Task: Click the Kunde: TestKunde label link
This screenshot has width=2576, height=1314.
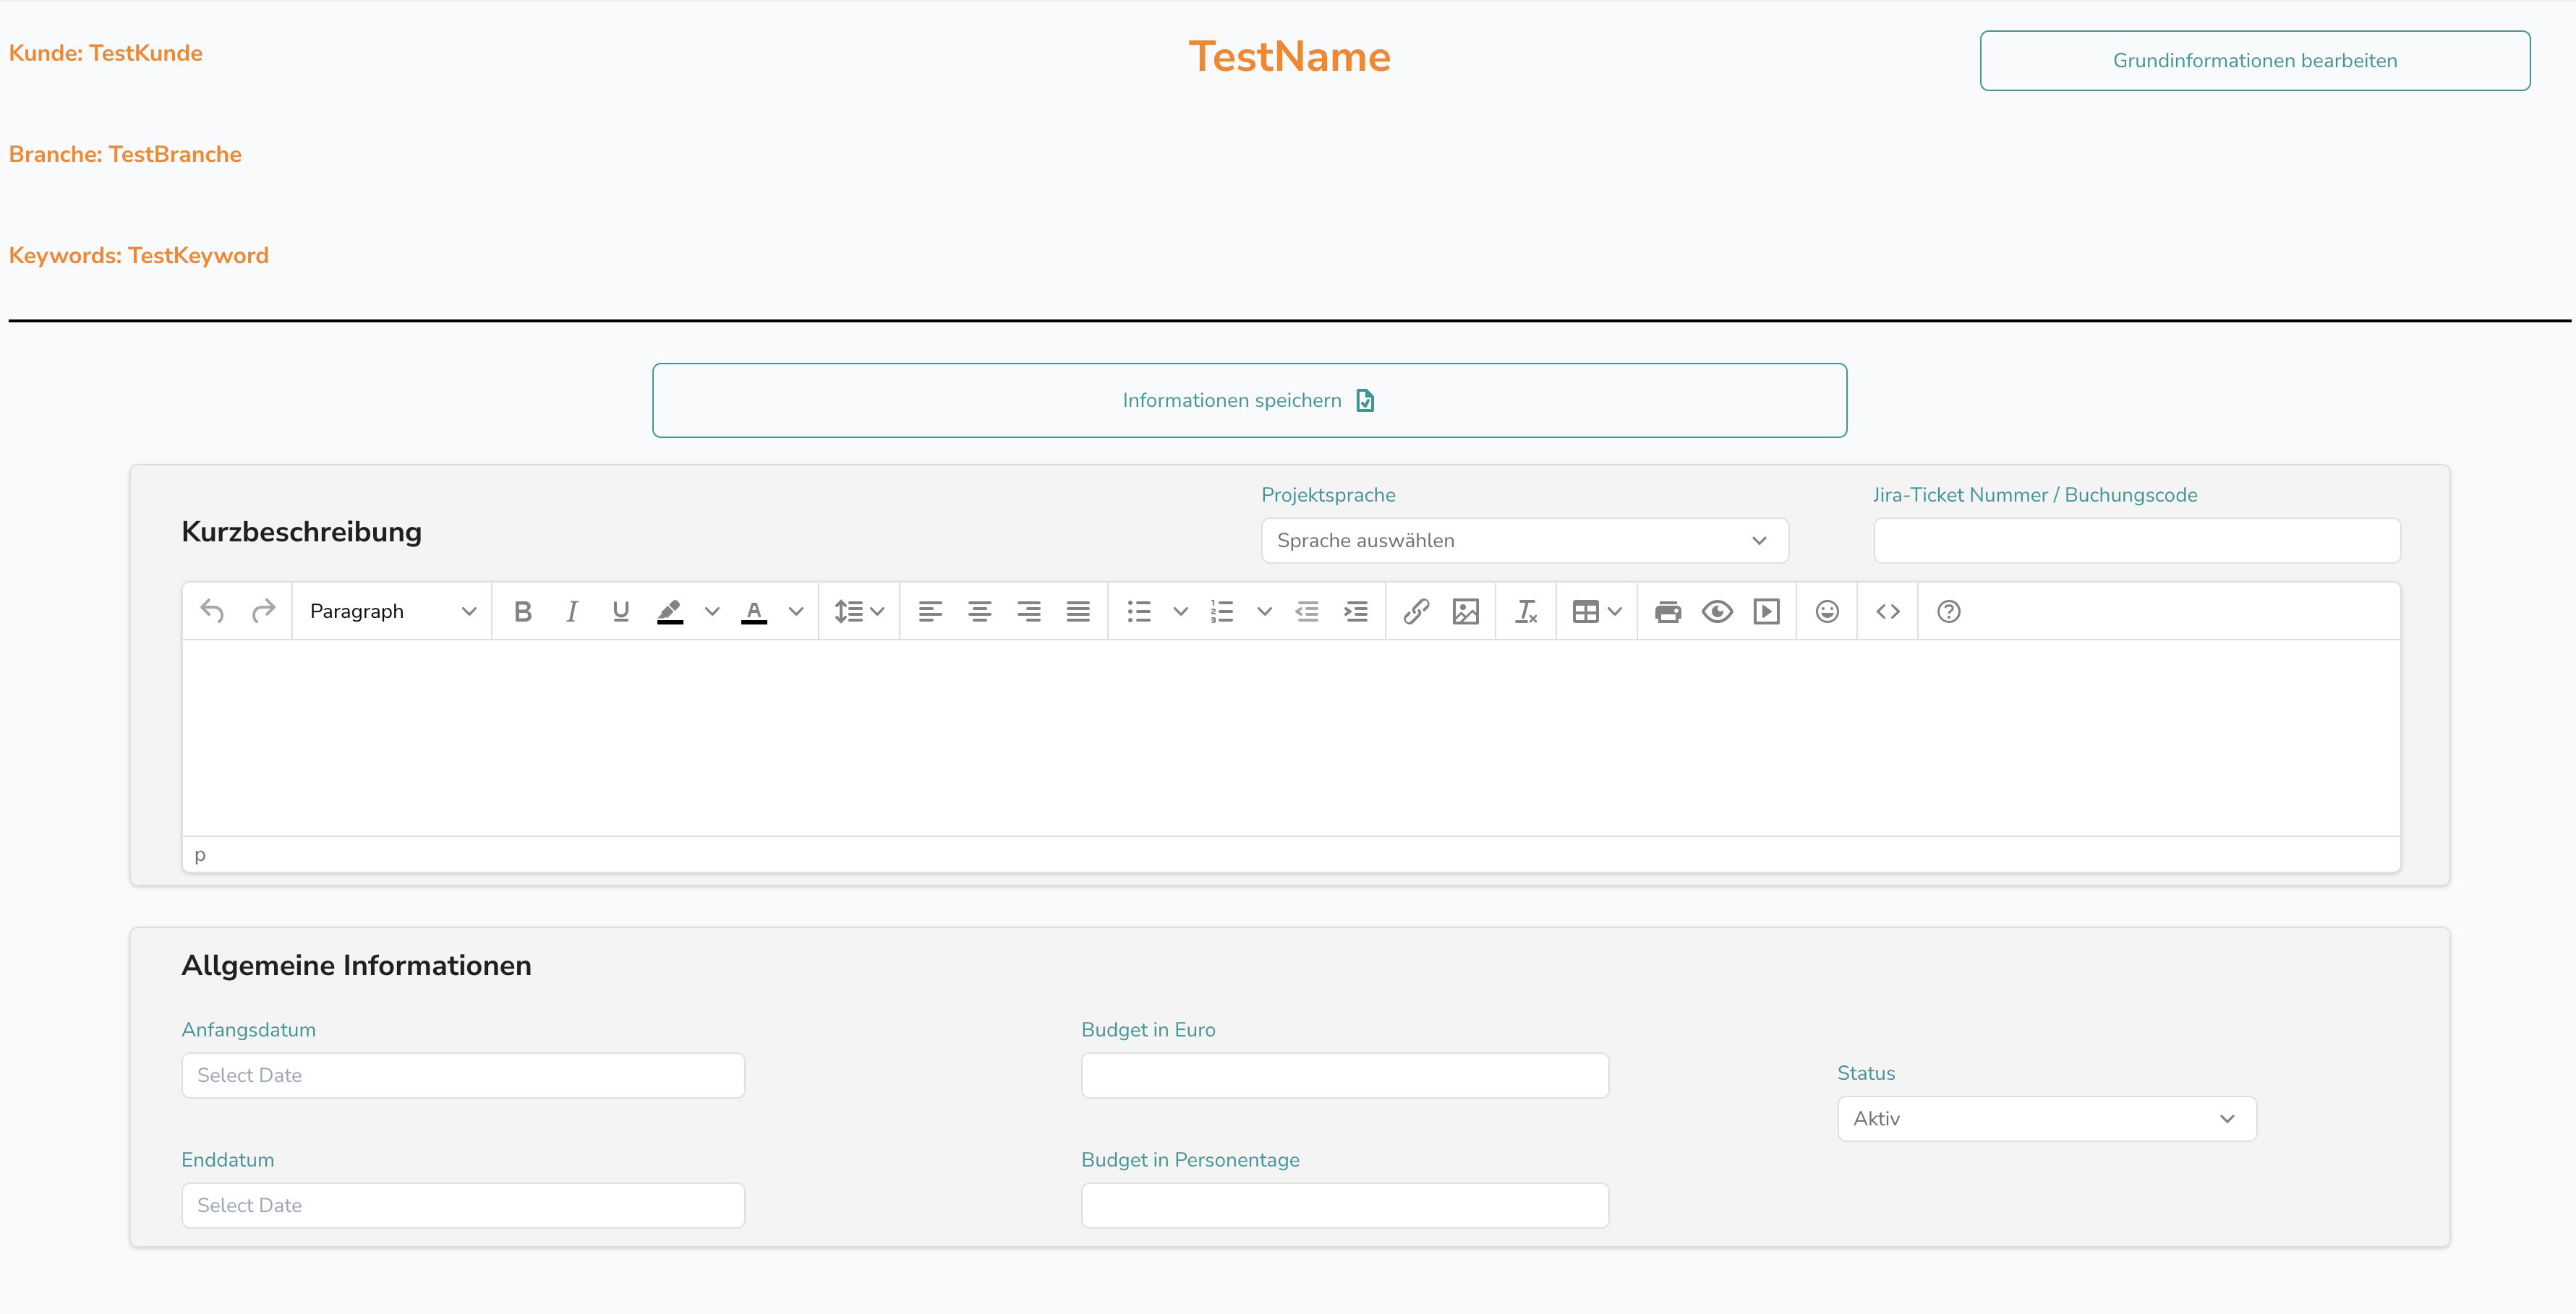Action: tap(106, 52)
